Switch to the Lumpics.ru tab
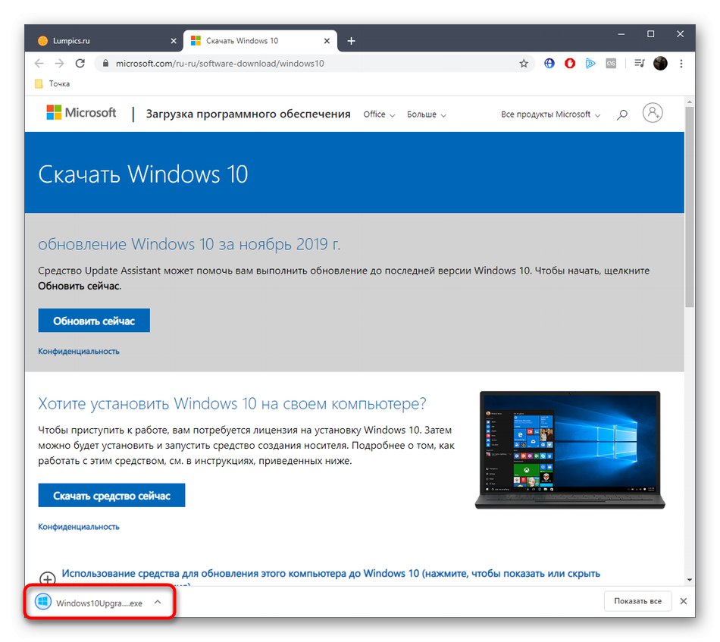The image size is (720, 642). [x=105, y=41]
